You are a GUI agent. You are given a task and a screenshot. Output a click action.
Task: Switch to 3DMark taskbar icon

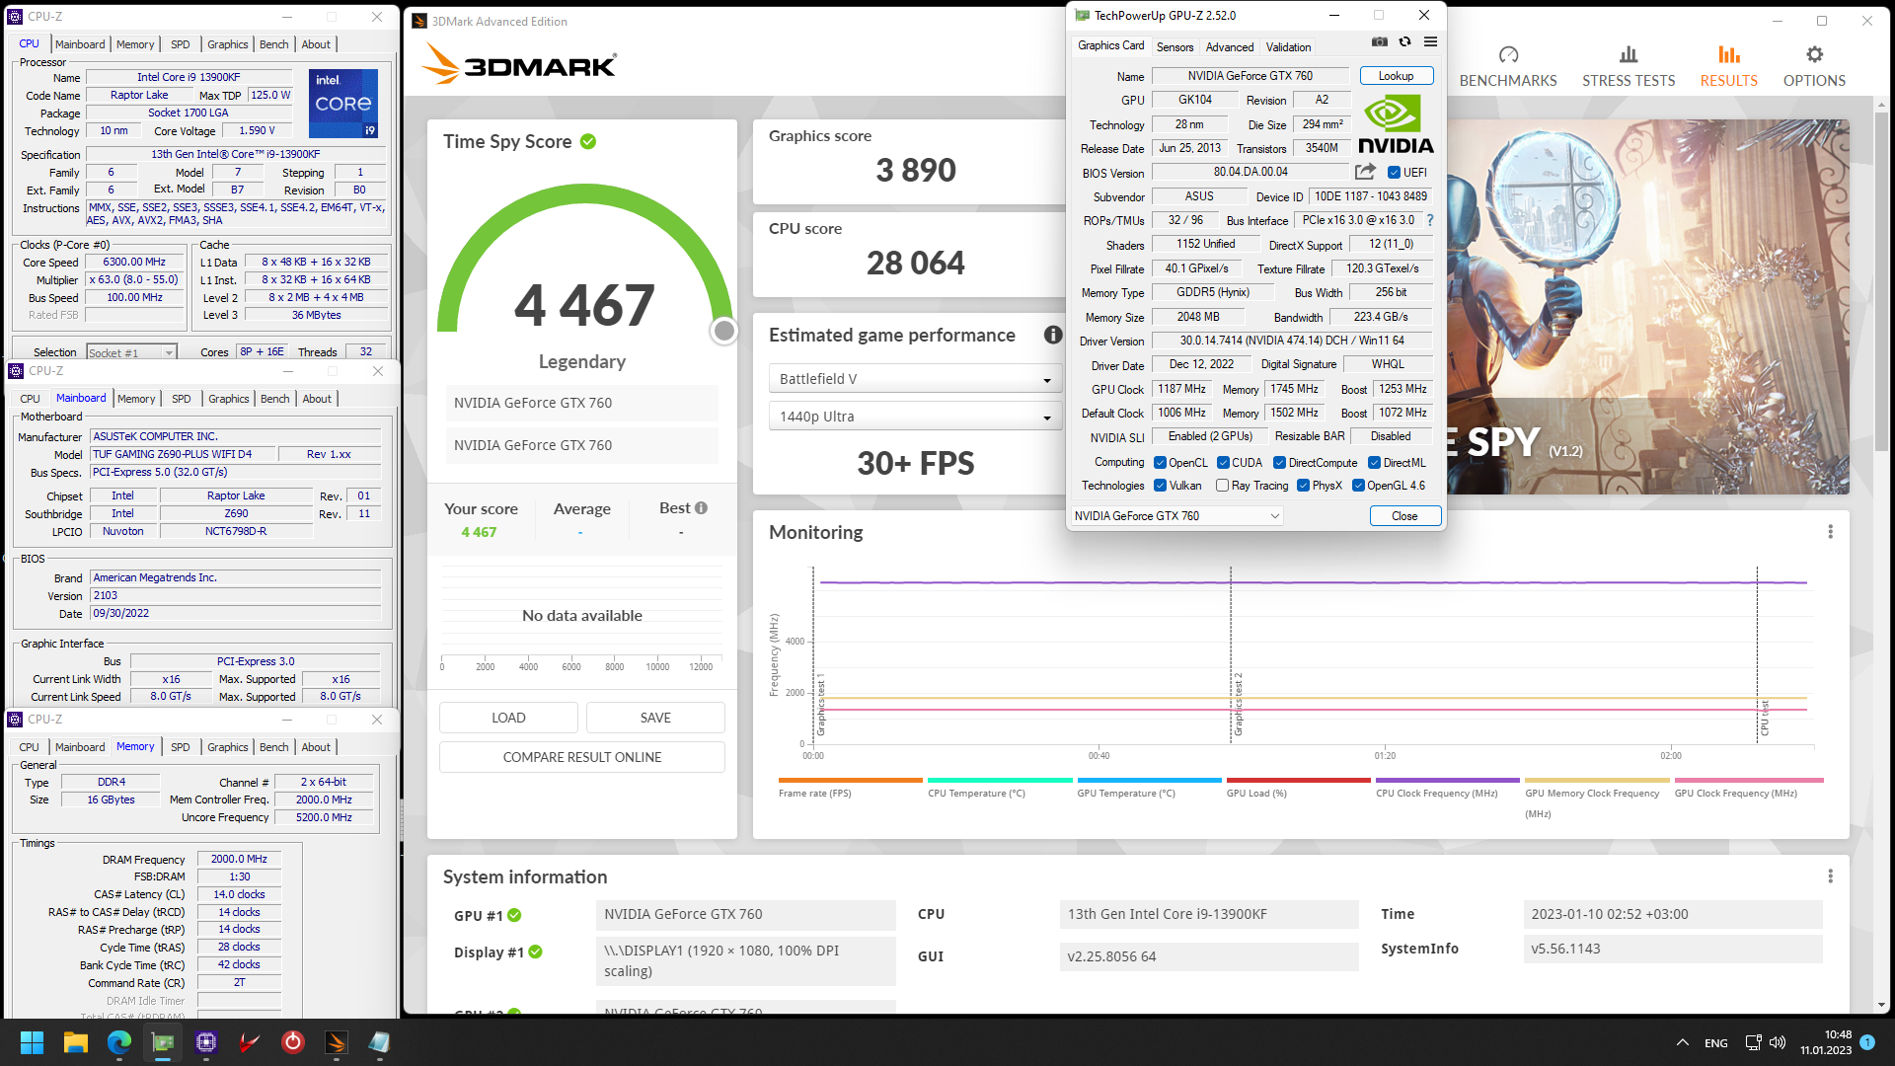pyautogui.click(x=336, y=1042)
